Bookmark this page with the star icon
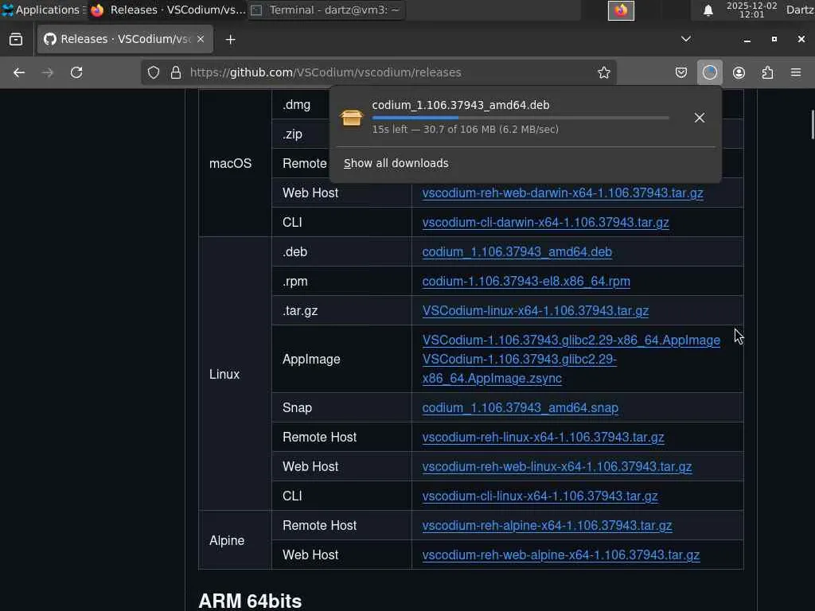This screenshot has width=815, height=611. 603,72
